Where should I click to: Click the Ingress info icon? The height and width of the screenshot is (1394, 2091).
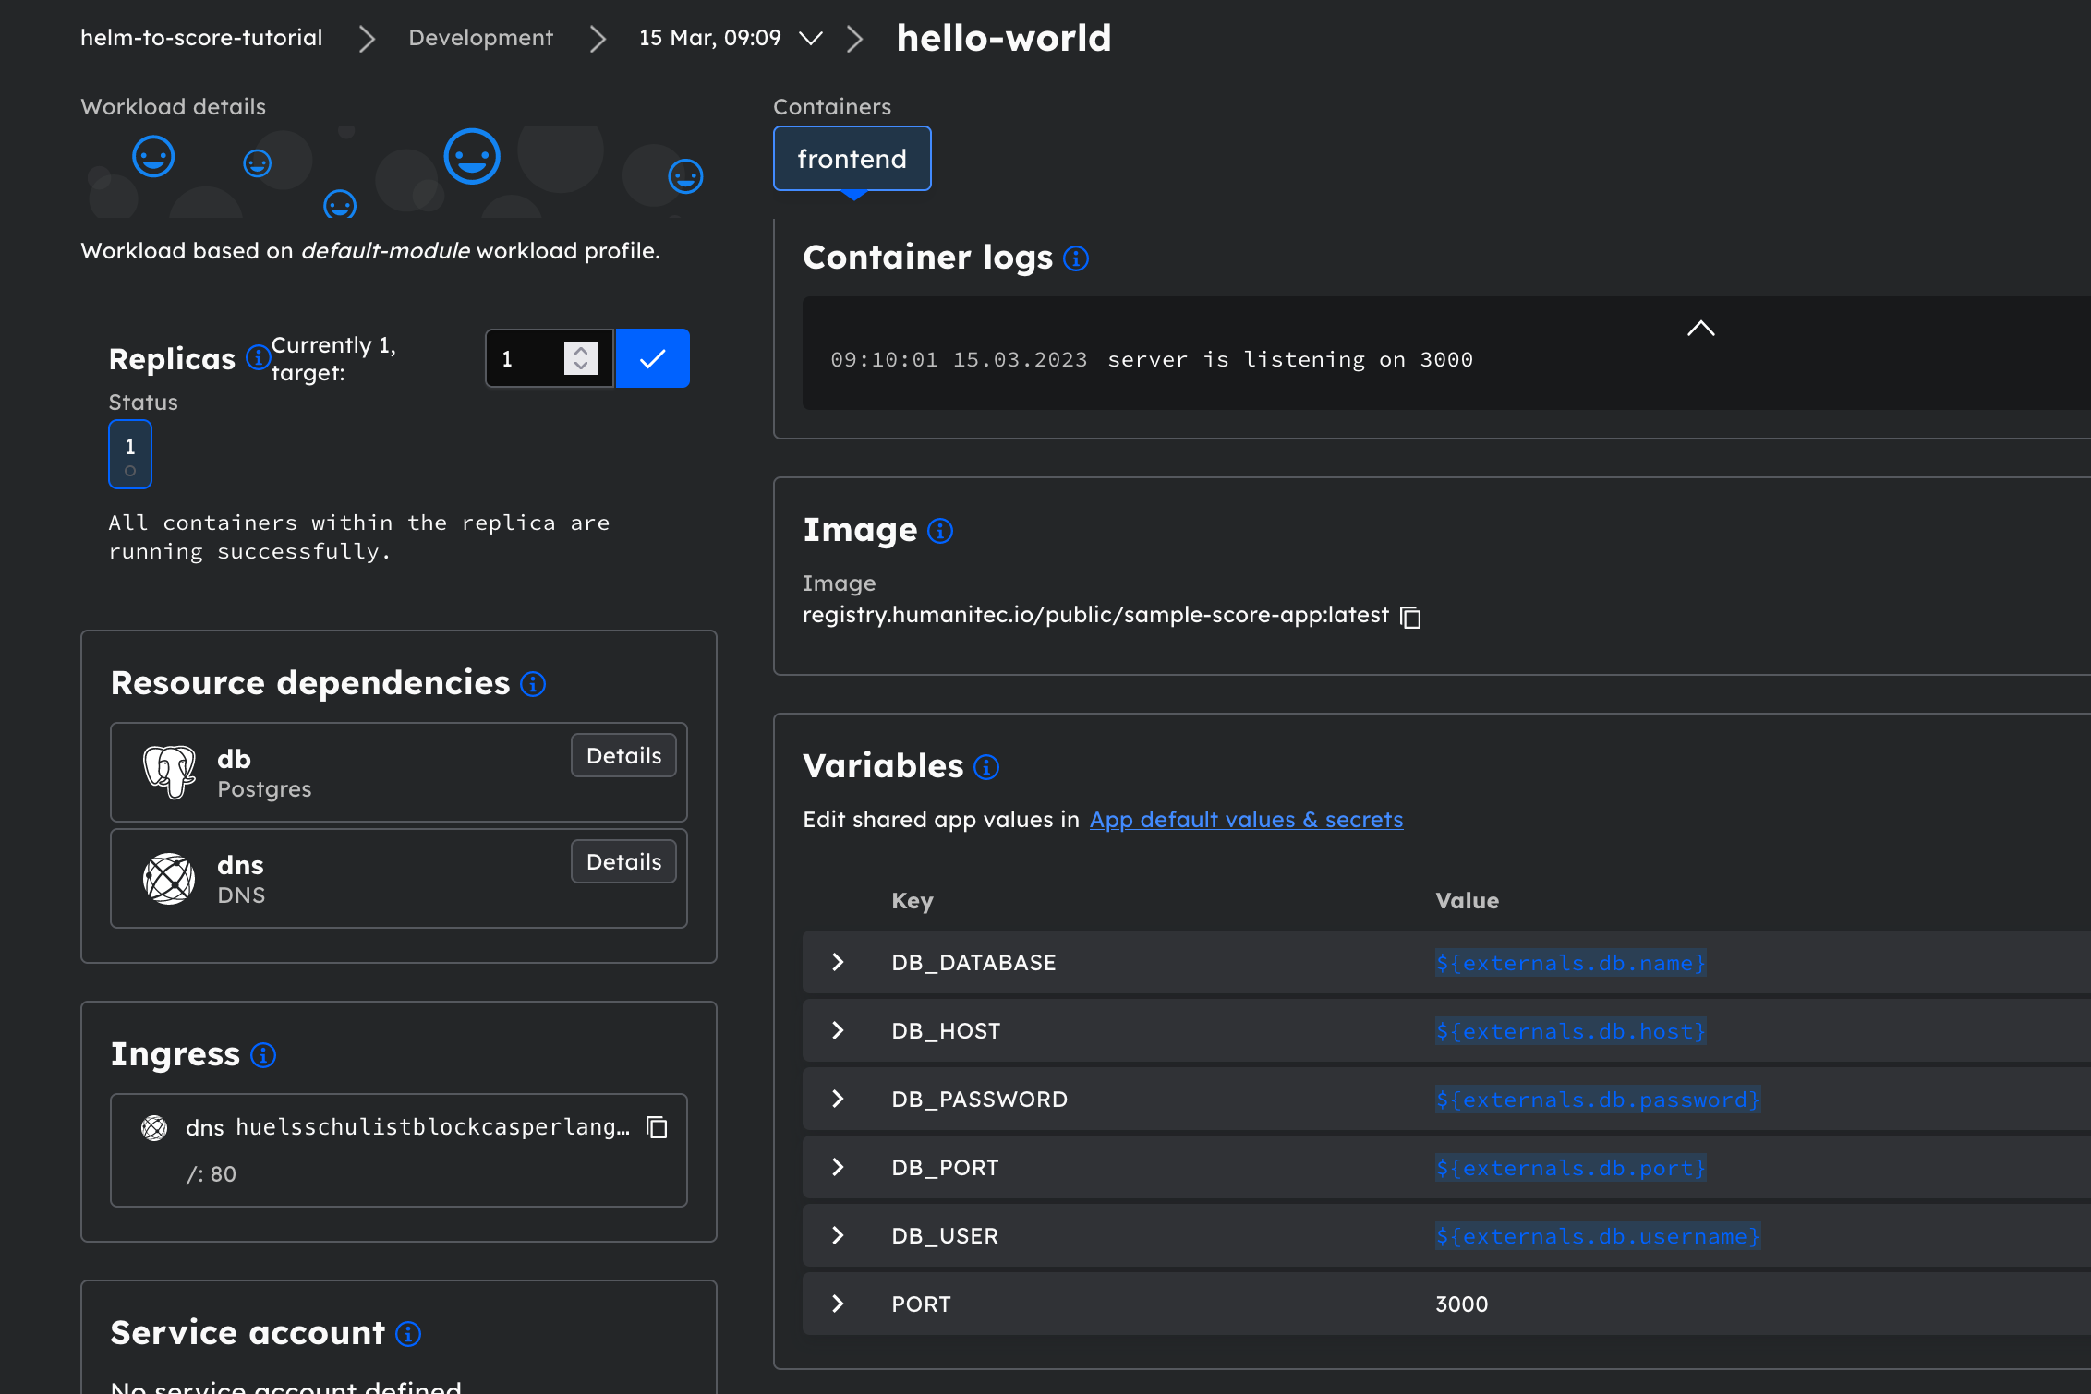263,1055
